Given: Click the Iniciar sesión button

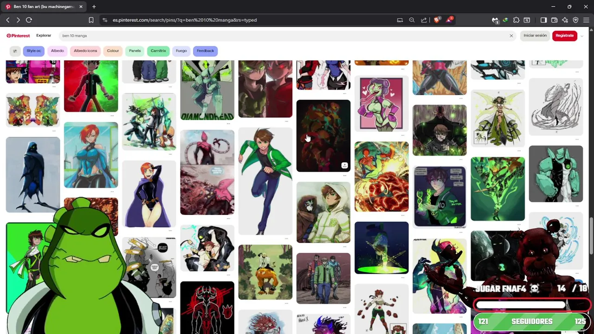Looking at the screenshot, I should coord(535,36).
